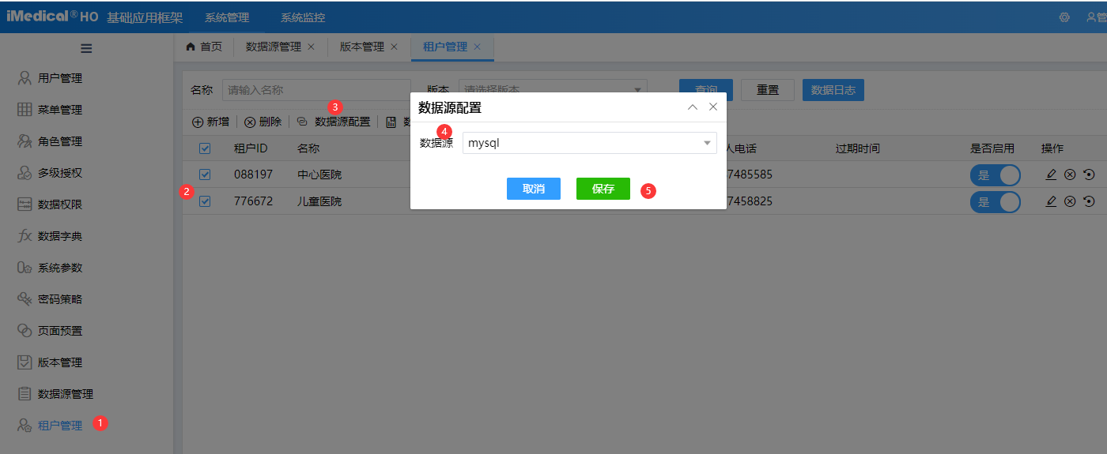Click the 重置 button
The height and width of the screenshot is (454, 1107).
[x=768, y=90]
